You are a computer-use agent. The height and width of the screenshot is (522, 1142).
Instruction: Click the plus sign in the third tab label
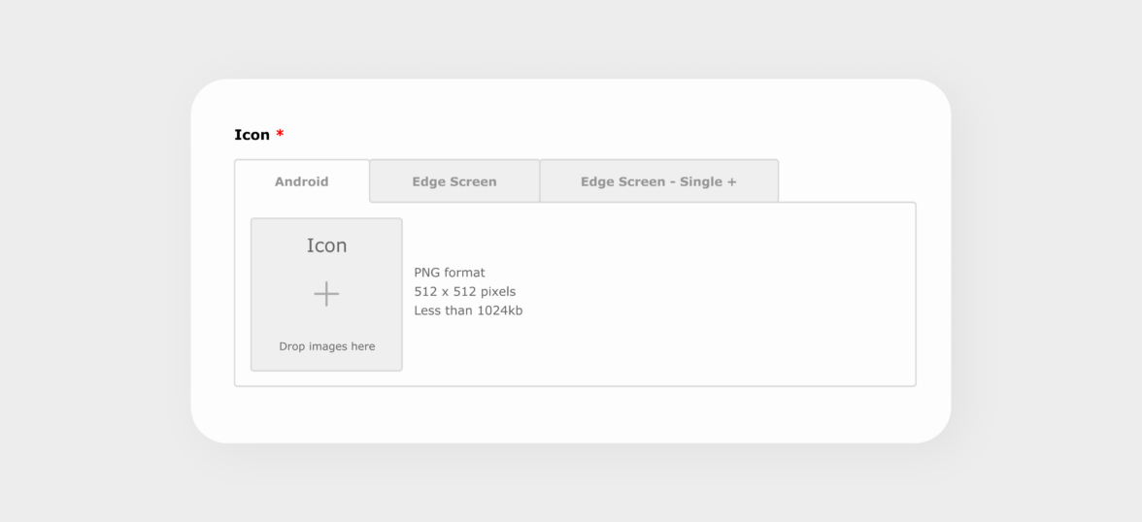point(731,181)
